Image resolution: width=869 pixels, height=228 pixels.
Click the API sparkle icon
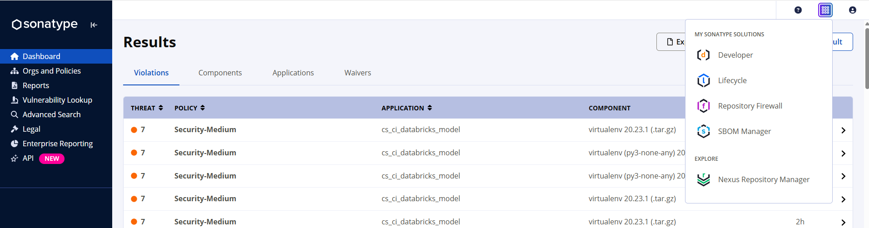click(x=15, y=159)
